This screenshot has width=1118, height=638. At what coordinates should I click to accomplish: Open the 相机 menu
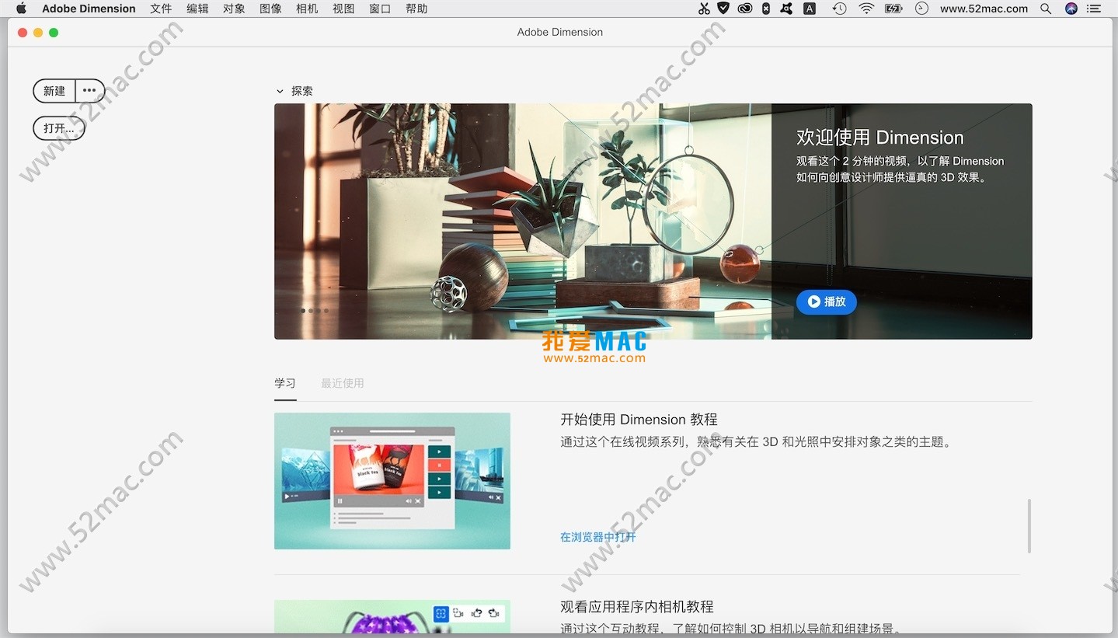click(x=307, y=9)
